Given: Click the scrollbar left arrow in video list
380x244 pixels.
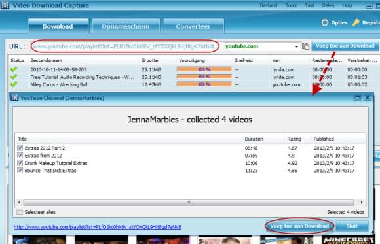Looking at the screenshot, I should point(19,202).
